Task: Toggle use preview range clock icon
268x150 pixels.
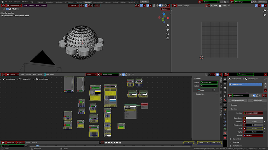Action: 196,143
